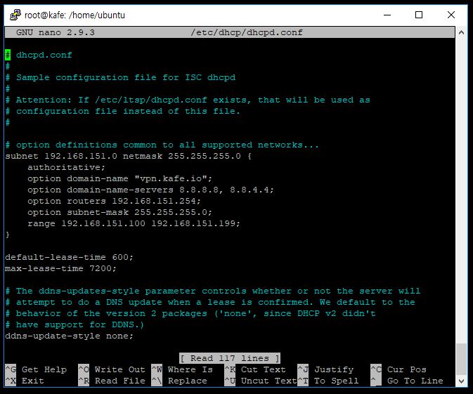Click the vertical scrollbar thumb

click(461, 360)
